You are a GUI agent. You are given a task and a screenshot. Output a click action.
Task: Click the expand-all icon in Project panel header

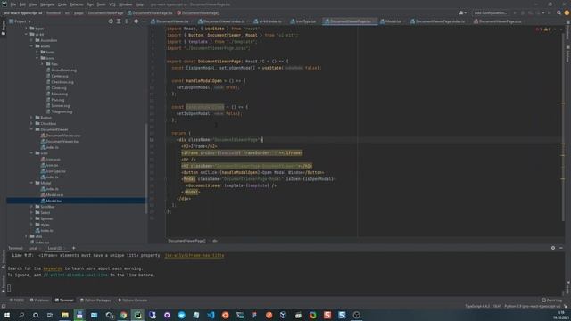119,21
